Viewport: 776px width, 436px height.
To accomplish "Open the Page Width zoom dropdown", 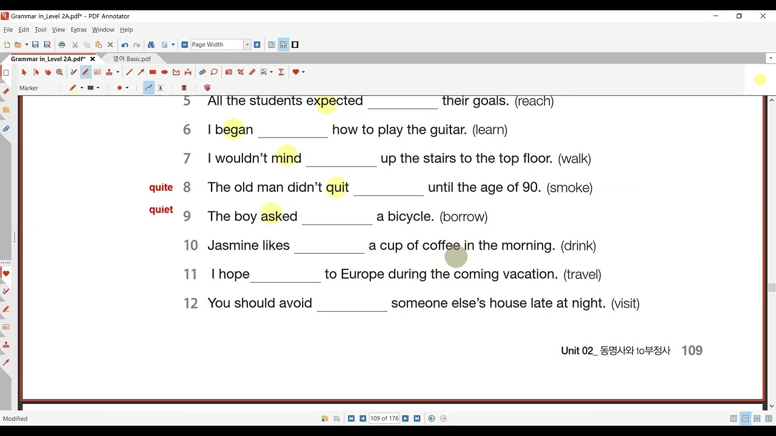I will coord(247,45).
